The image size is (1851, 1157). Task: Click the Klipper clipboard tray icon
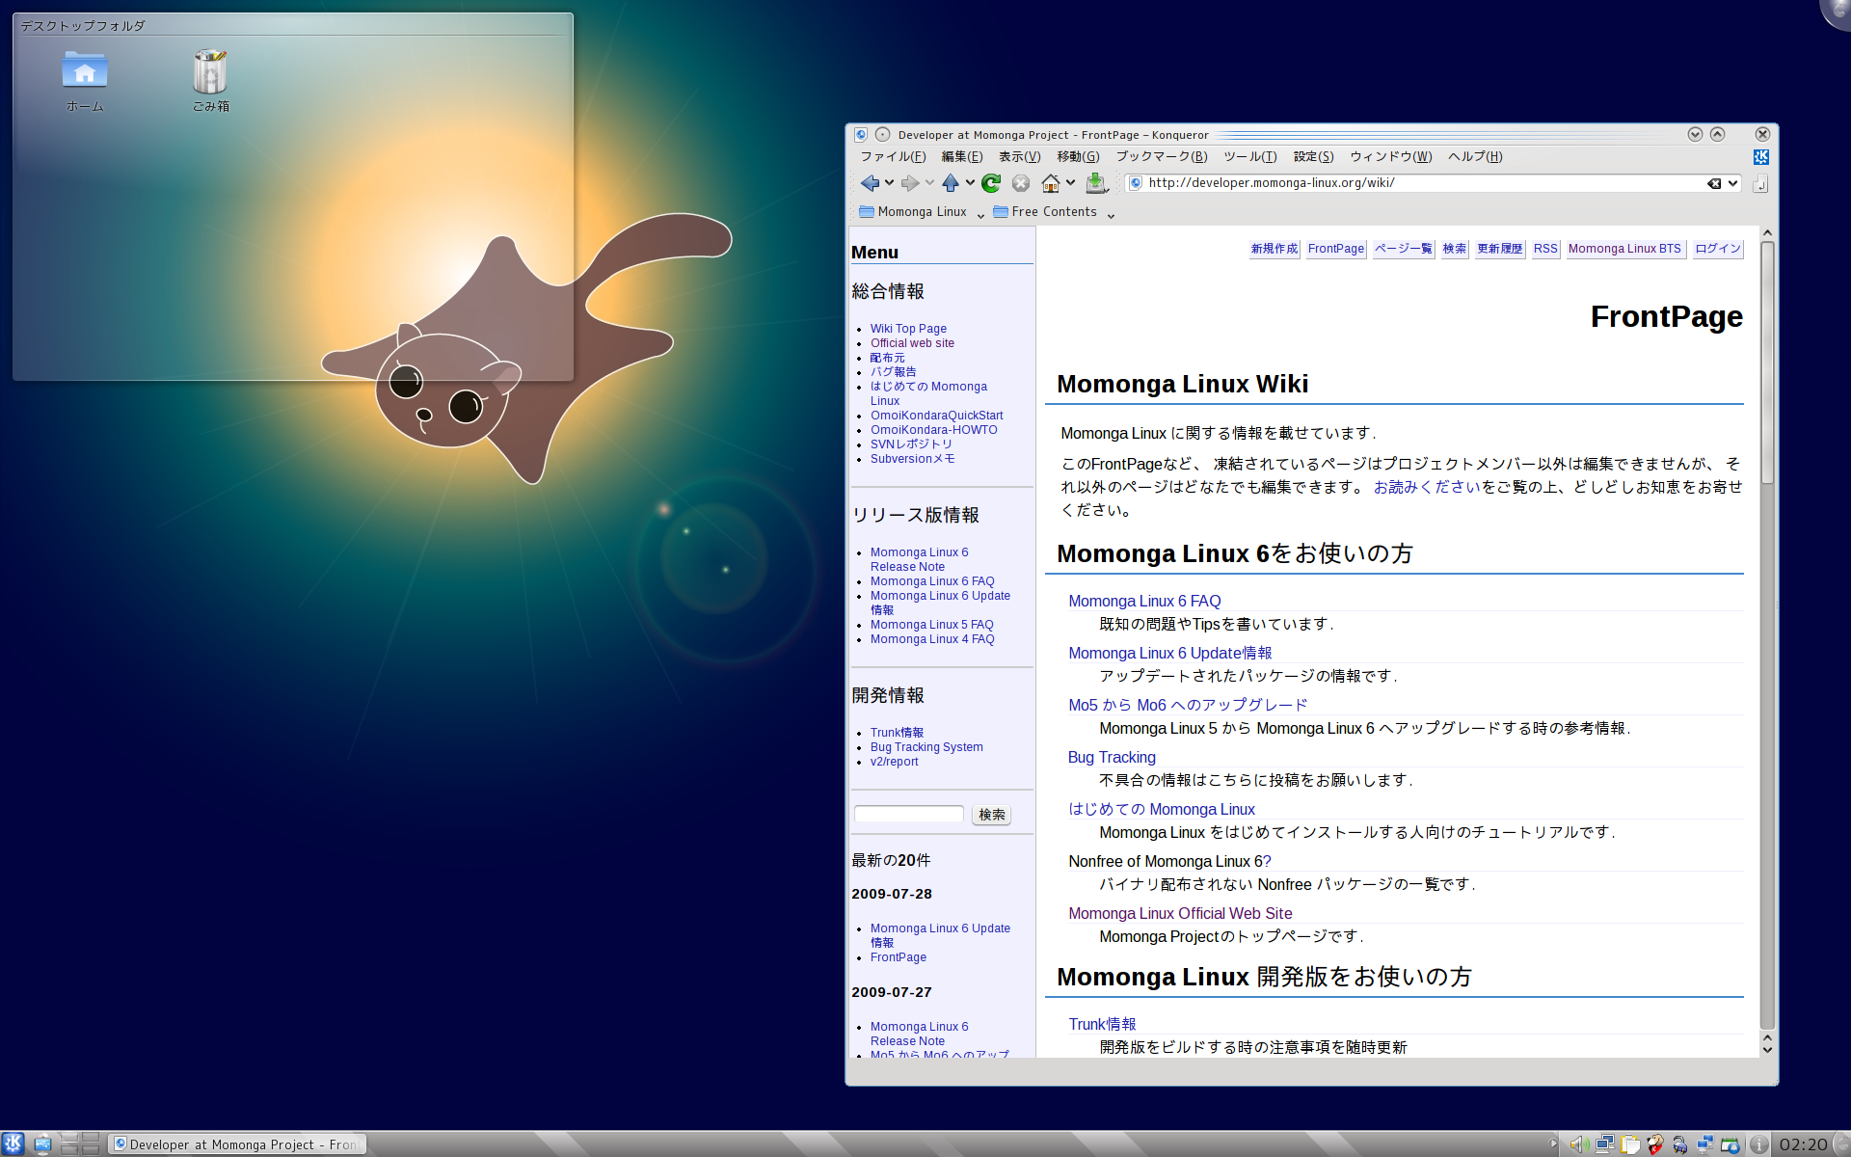(x=1630, y=1144)
